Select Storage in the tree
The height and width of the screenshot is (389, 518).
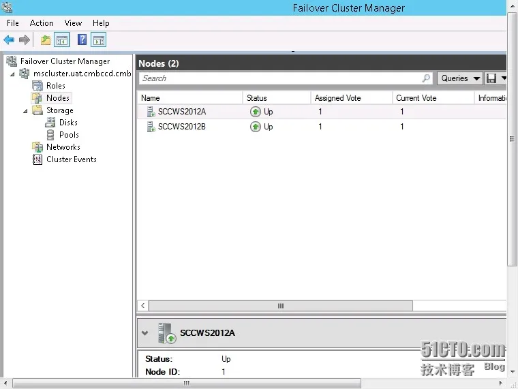click(60, 110)
